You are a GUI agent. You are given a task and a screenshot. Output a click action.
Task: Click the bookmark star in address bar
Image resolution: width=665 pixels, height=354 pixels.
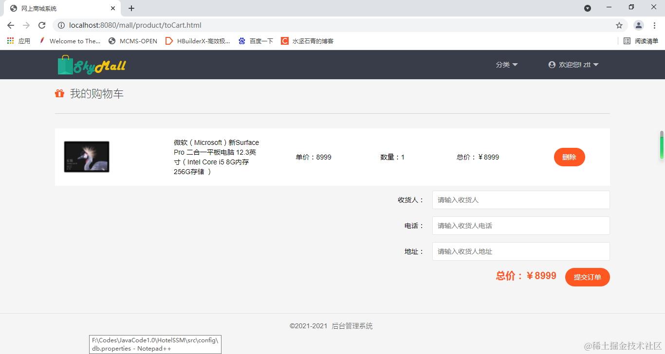(x=619, y=25)
